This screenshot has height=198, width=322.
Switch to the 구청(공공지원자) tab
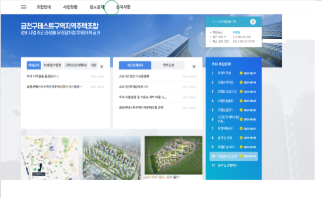(x=76, y=66)
